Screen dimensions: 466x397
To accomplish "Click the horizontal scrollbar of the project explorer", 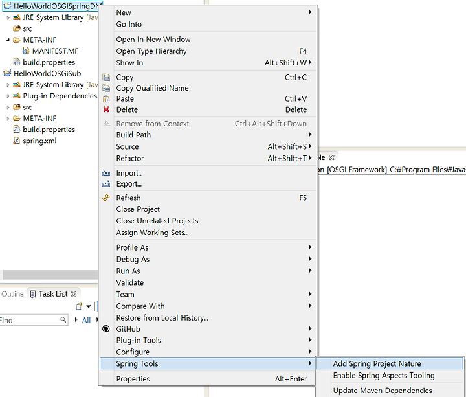I will 50,275.
